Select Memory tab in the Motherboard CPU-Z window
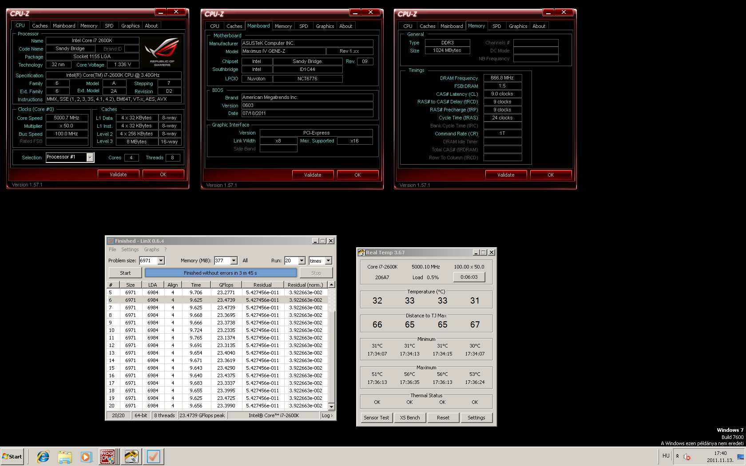 coord(283,26)
